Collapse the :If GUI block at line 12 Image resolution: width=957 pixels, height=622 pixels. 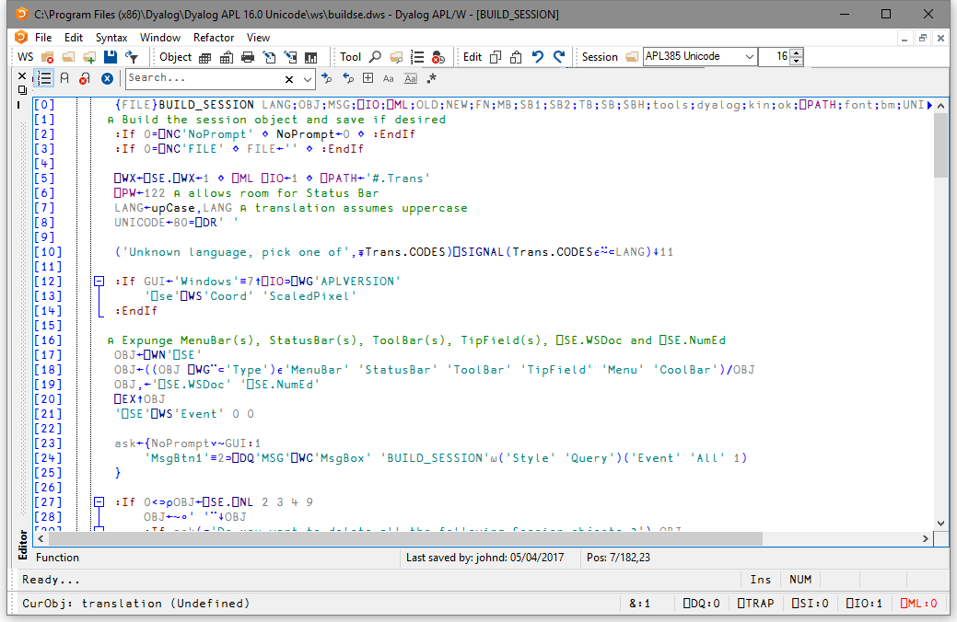99,282
